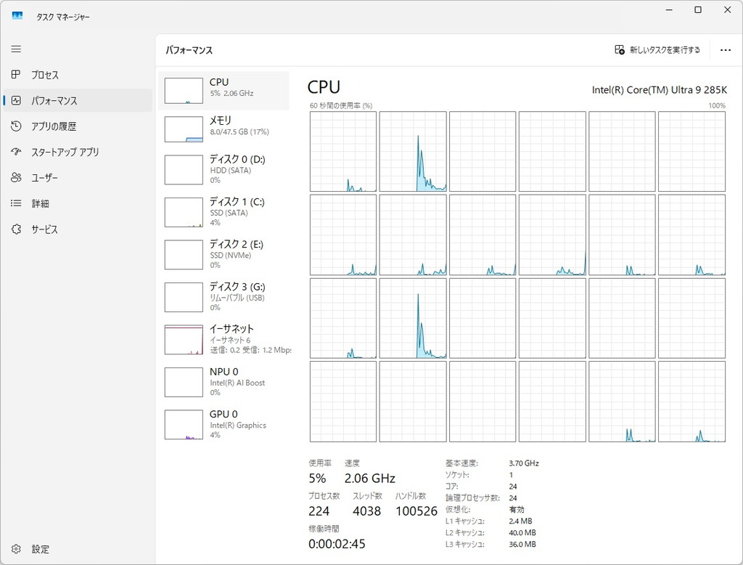Viewport: 743px width, 565px height.
Task: Switch to the 詳細 page
Action: click(41, 203)
